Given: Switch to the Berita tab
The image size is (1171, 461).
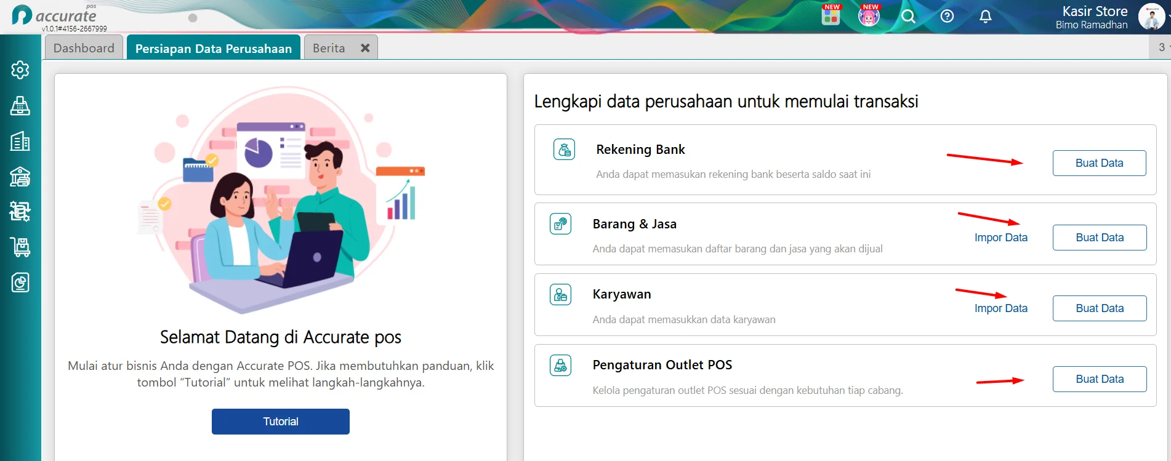Looking at the screenshot, I should click(x=329, y=48).
